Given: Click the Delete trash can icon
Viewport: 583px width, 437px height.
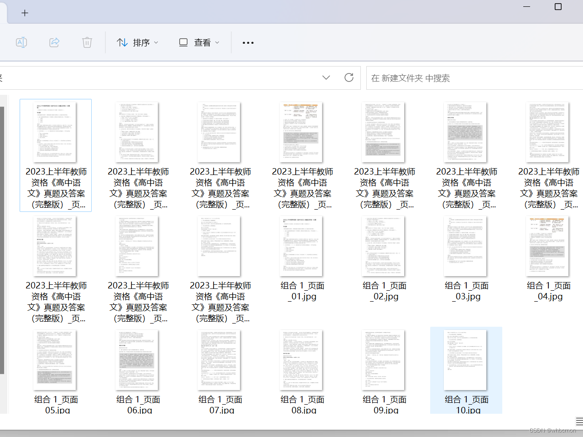Looking at the screenshot, I should coord(87,42).
